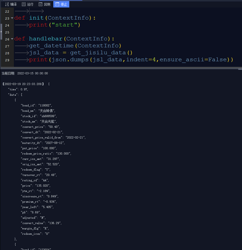Click line number 22 in gutter

coord(7,11)
